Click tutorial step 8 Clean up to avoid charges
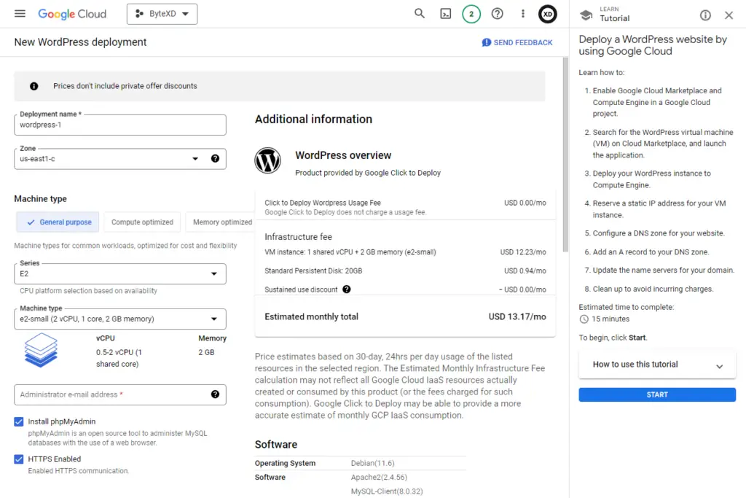Image resolution: width=746 pixels, height=498 pixels. 653,289
